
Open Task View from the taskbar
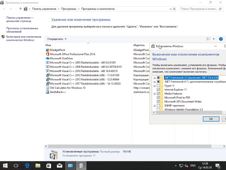click(x=16, y=165)
